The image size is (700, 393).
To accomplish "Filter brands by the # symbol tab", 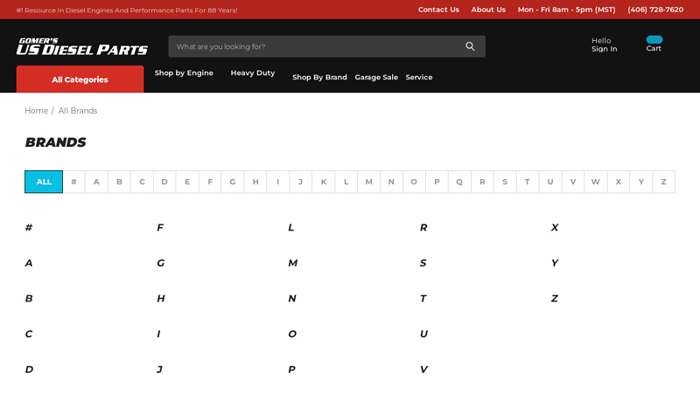I will tap(73, 182).
